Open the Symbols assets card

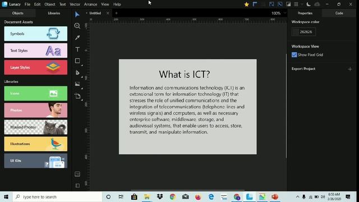tap(36, 34)
